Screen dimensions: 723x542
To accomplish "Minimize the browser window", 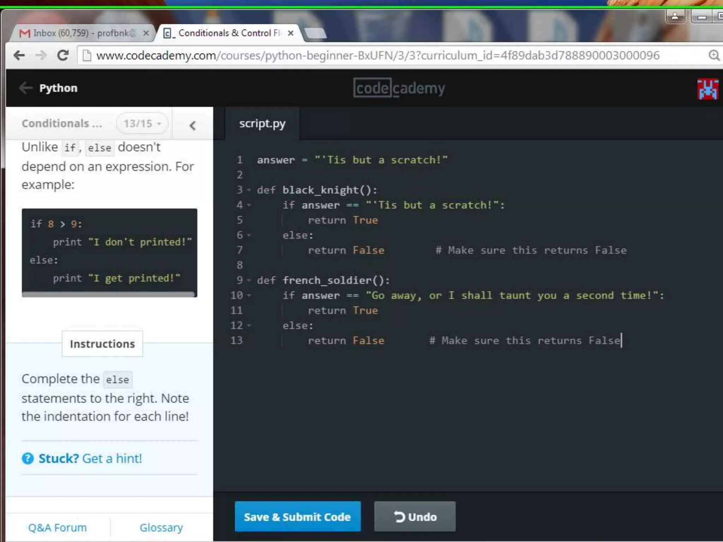I will click(x=701, y=17).
